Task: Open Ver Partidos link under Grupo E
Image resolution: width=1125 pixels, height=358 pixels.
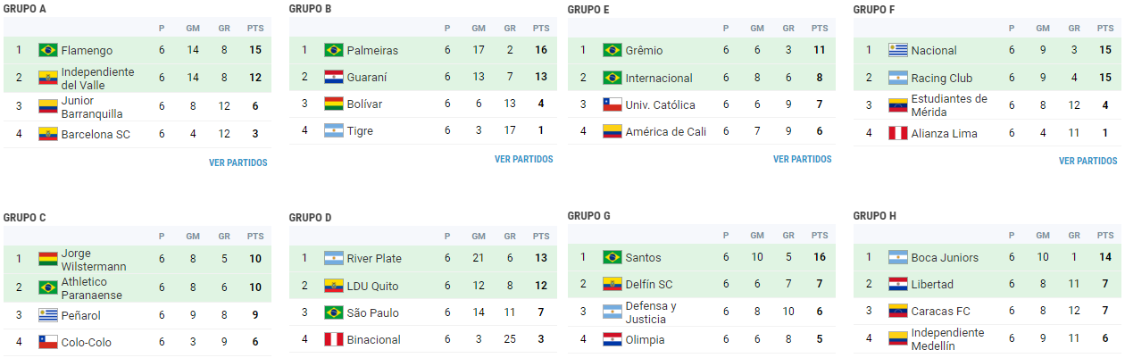Action: 802,160
